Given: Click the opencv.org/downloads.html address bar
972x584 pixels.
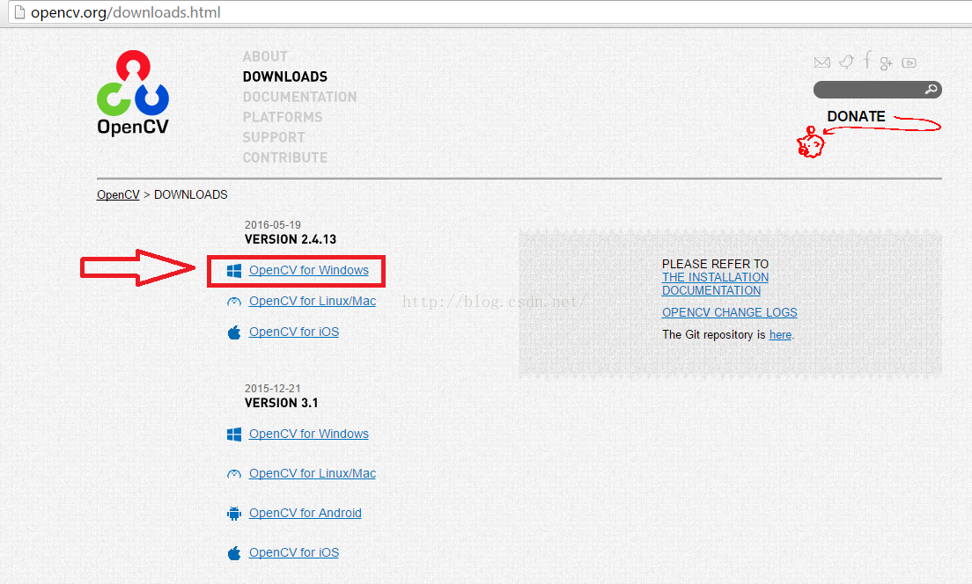Looking at the screenshot, I should tap(490, 12).
